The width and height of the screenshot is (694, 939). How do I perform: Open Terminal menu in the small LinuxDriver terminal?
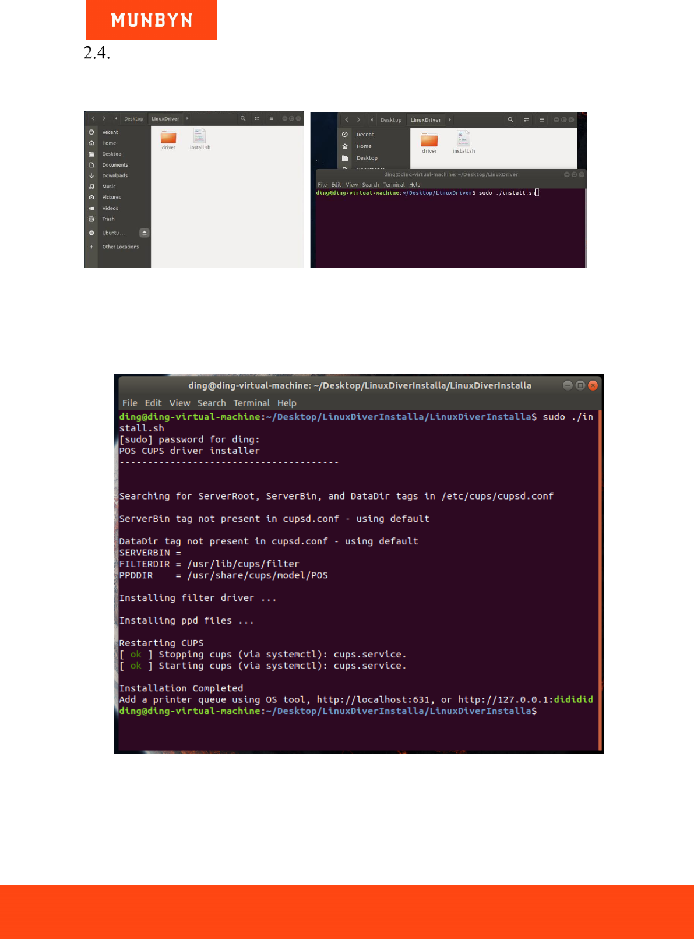(x=394, y=185)
